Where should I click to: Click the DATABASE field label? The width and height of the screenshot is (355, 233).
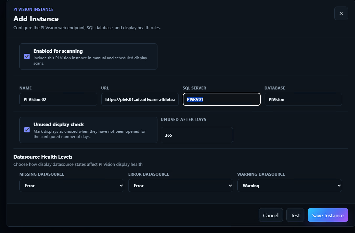[274, 88]
